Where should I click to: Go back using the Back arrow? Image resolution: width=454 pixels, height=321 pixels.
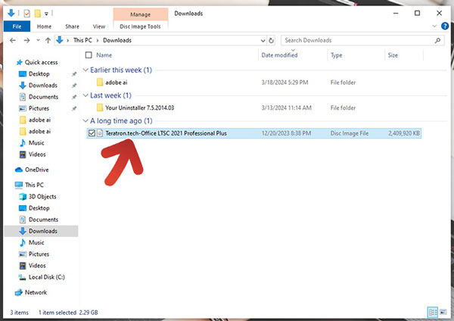point(13,40)
